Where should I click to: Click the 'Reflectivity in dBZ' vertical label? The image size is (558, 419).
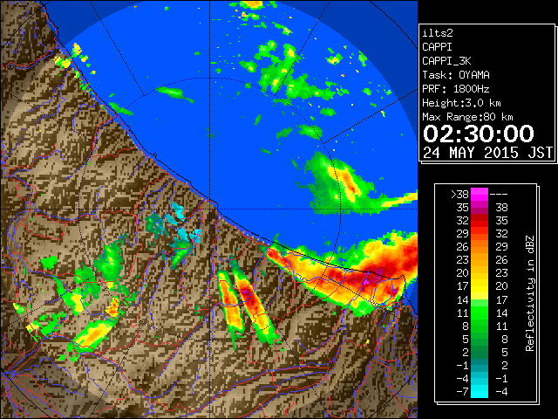click(530, 293)
